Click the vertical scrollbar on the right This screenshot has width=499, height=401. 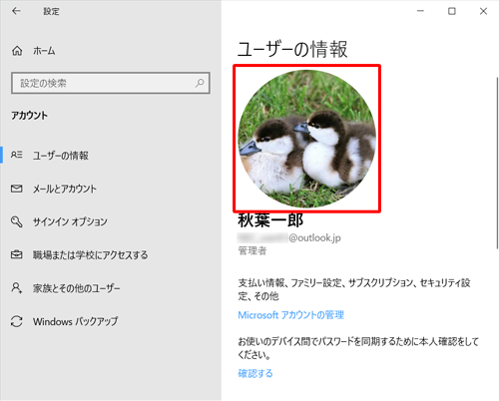pos(497,163)
